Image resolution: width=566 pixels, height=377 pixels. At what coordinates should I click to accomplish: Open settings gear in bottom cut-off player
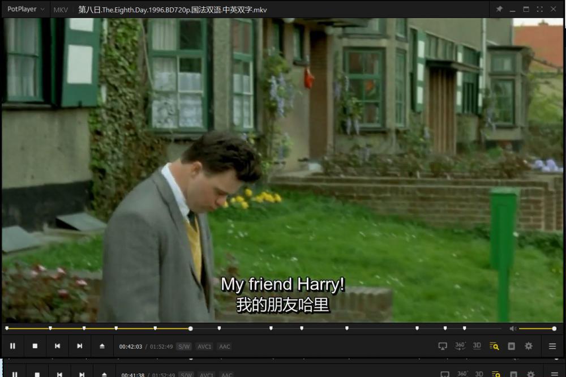(531, 374)
